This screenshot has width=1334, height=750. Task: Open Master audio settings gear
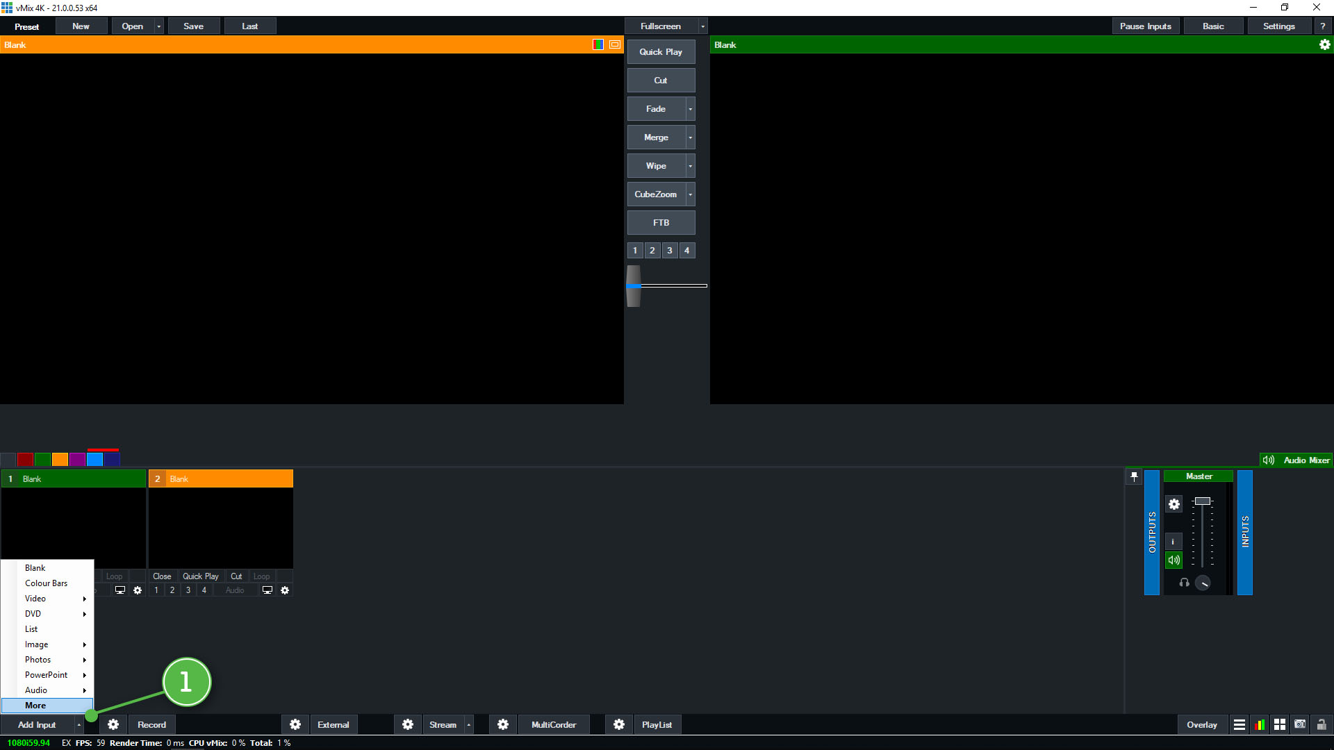pos(1174,504)
